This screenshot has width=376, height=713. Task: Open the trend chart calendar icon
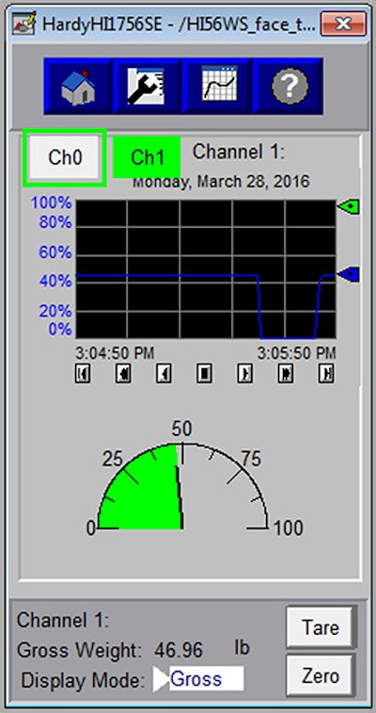click(218, 86)
